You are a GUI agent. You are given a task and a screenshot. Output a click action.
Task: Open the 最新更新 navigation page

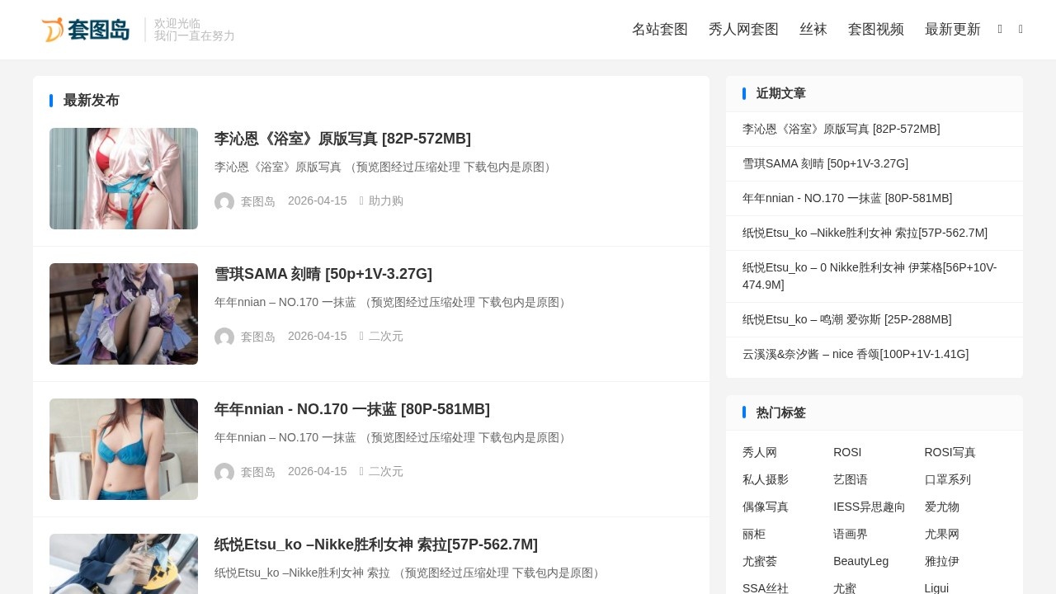(952, 30)
